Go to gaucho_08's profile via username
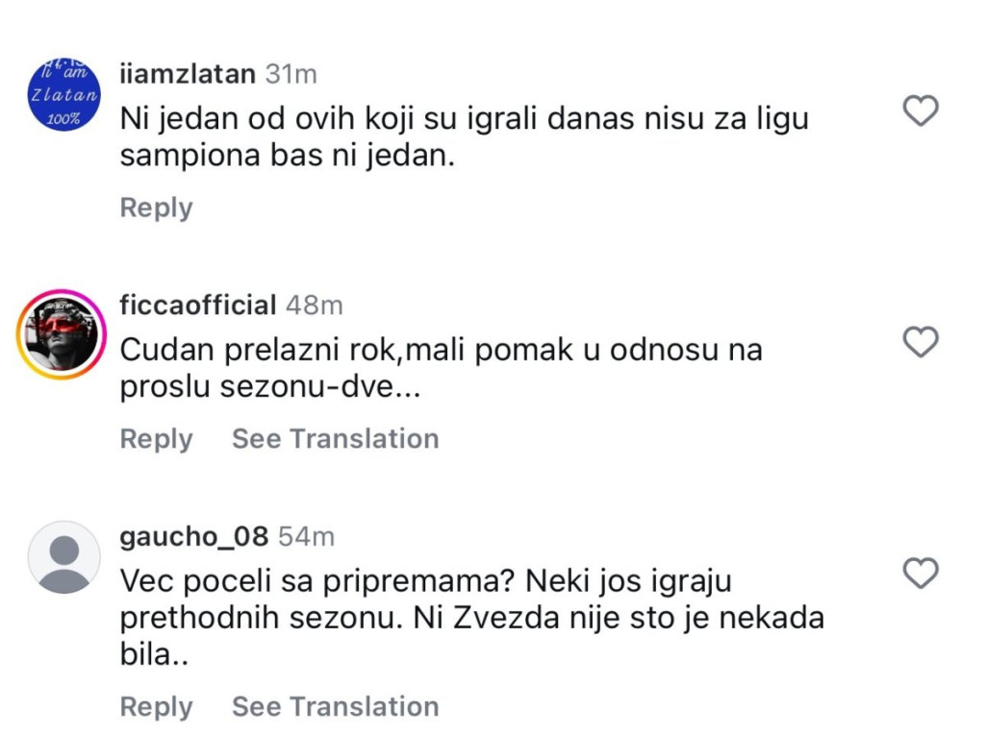This screenshot has width=985, height=735. [194, 536]
